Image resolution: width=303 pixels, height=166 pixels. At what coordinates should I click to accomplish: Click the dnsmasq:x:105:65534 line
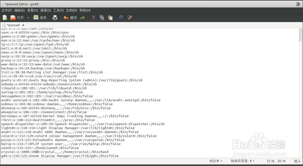tap(56, 108)
